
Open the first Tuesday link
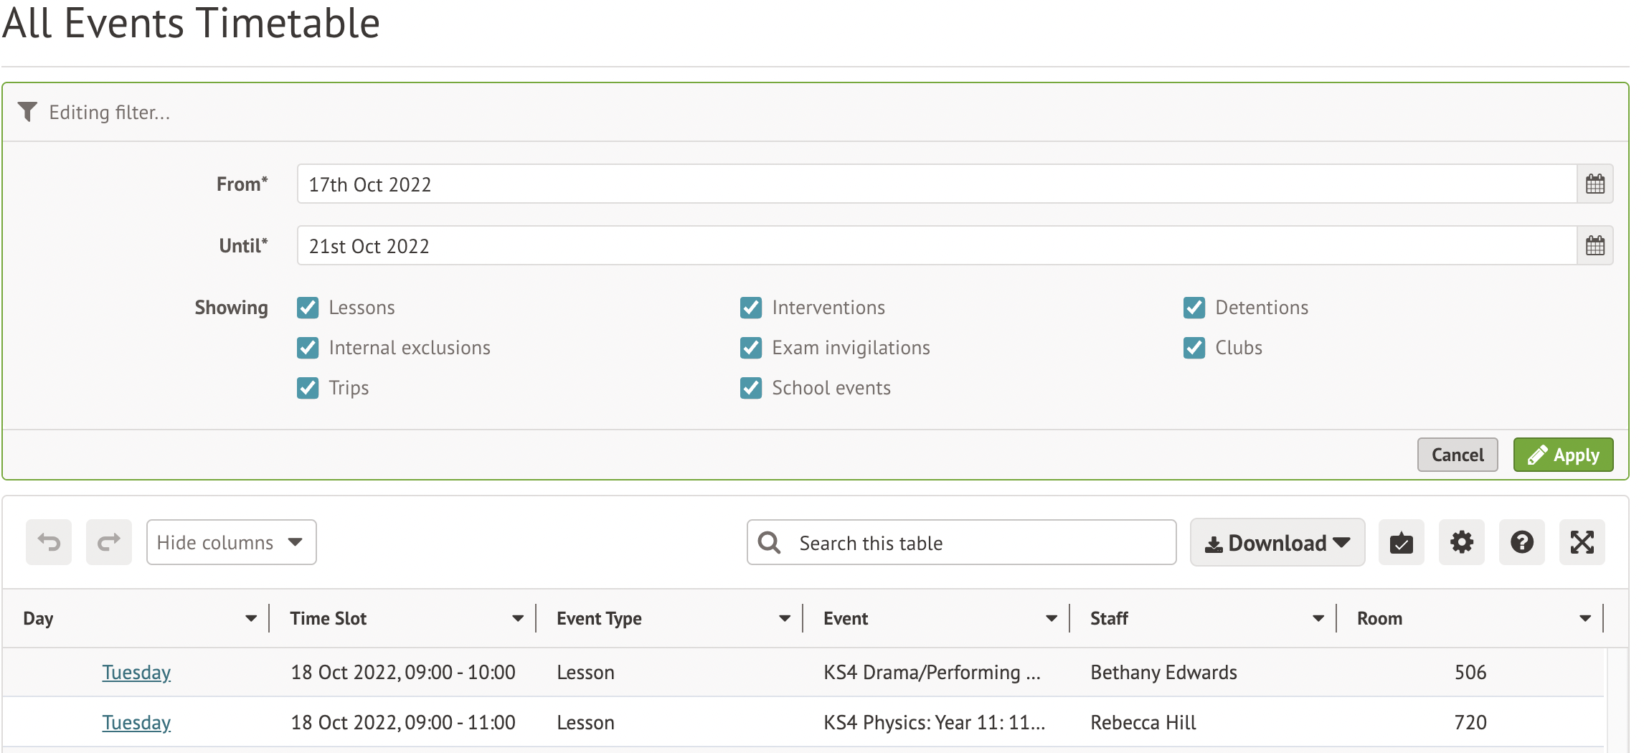(136, 672)
